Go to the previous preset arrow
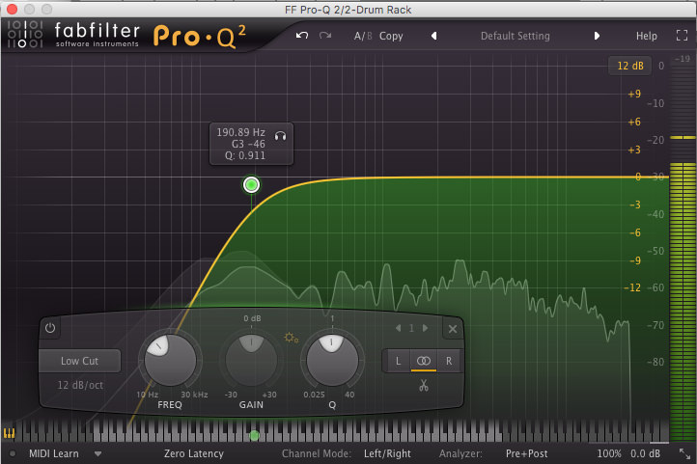This screenshot has height=464, width=697. (433, 36)
